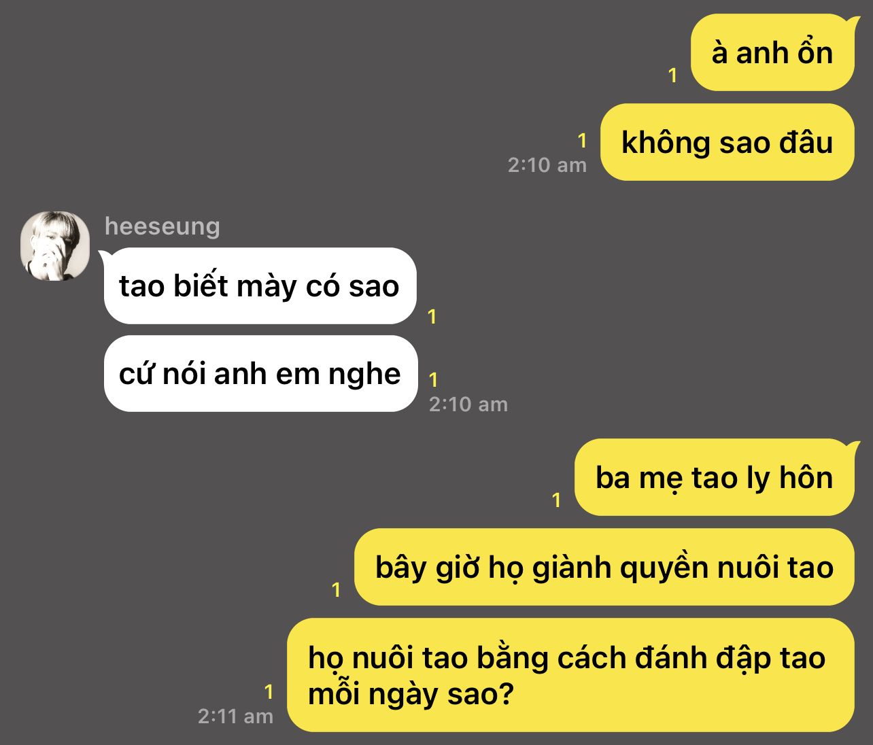Select the 'ba mẹ tao ly hôn' message

[715, 477]
